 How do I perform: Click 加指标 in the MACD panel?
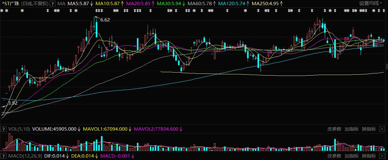coord(351,156)
